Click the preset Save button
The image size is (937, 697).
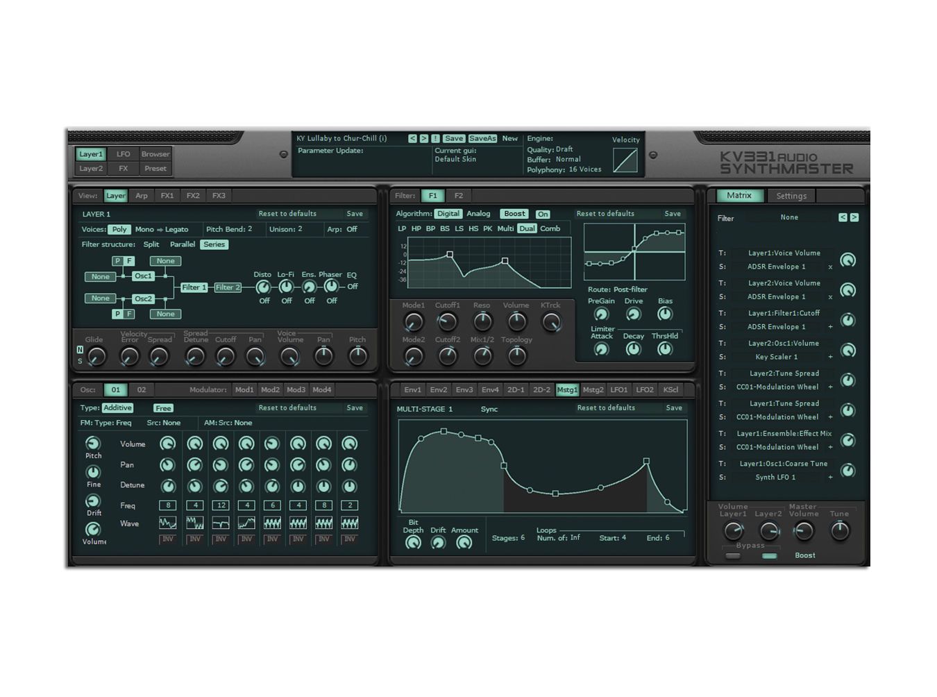[454, 139]
